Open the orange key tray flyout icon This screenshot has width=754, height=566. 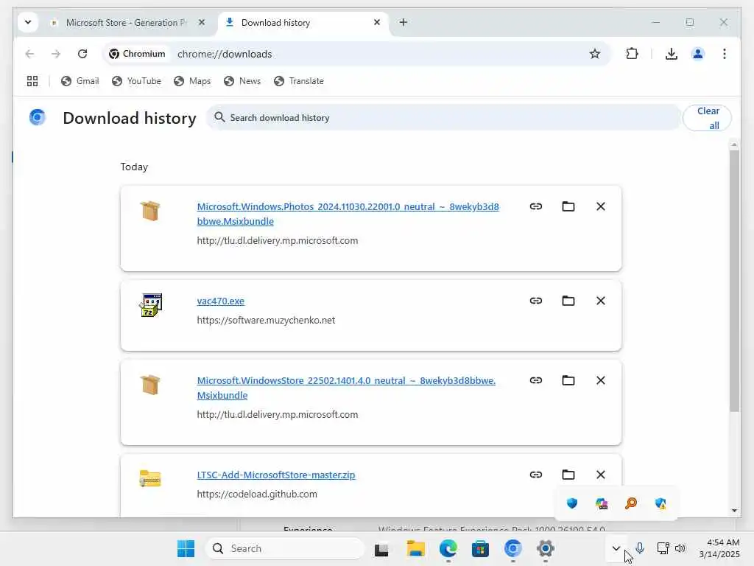coord(631,503)
